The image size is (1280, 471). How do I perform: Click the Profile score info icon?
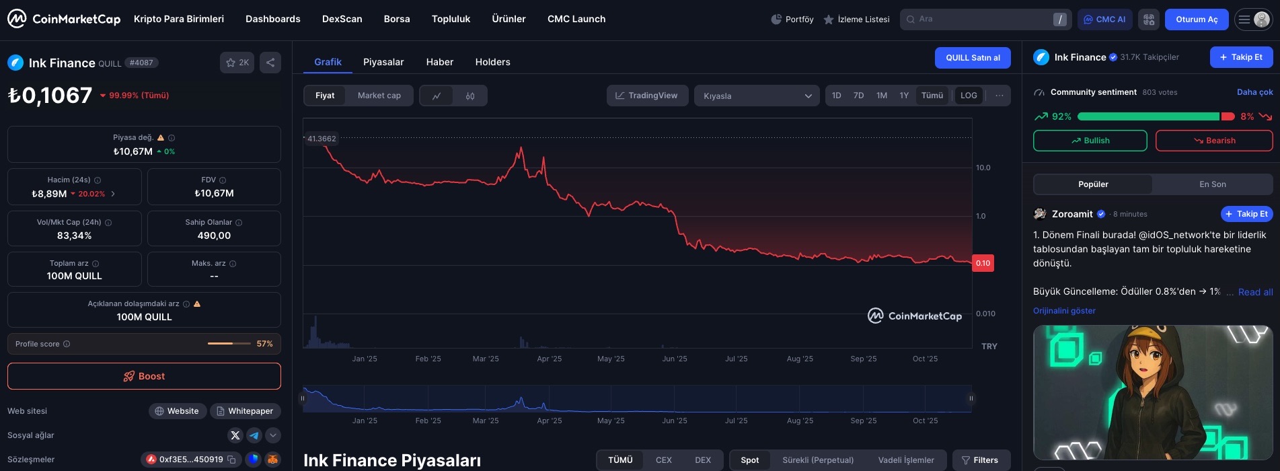click(67, 344)
